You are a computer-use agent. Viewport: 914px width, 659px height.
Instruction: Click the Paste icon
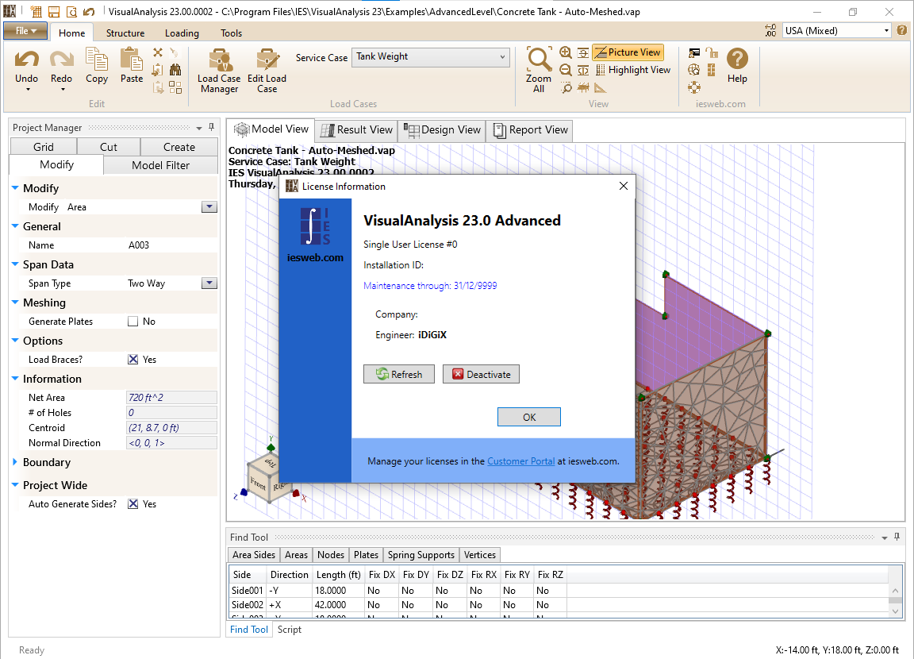click(x=132, y=60)
